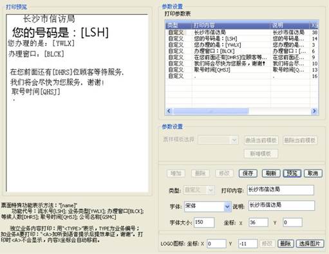Click 您办理的是：[YWLX] in print preview

[41, 44]
